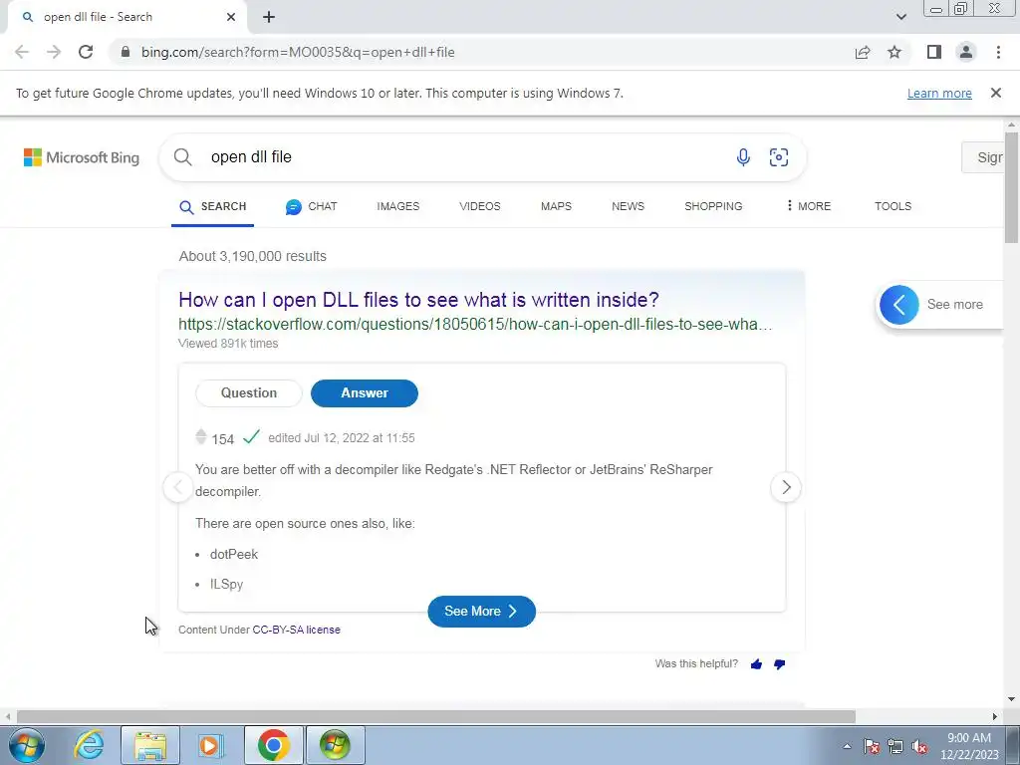
Task: Open Windows Media Player from taskbar
Action: click(x=211, y=745)
